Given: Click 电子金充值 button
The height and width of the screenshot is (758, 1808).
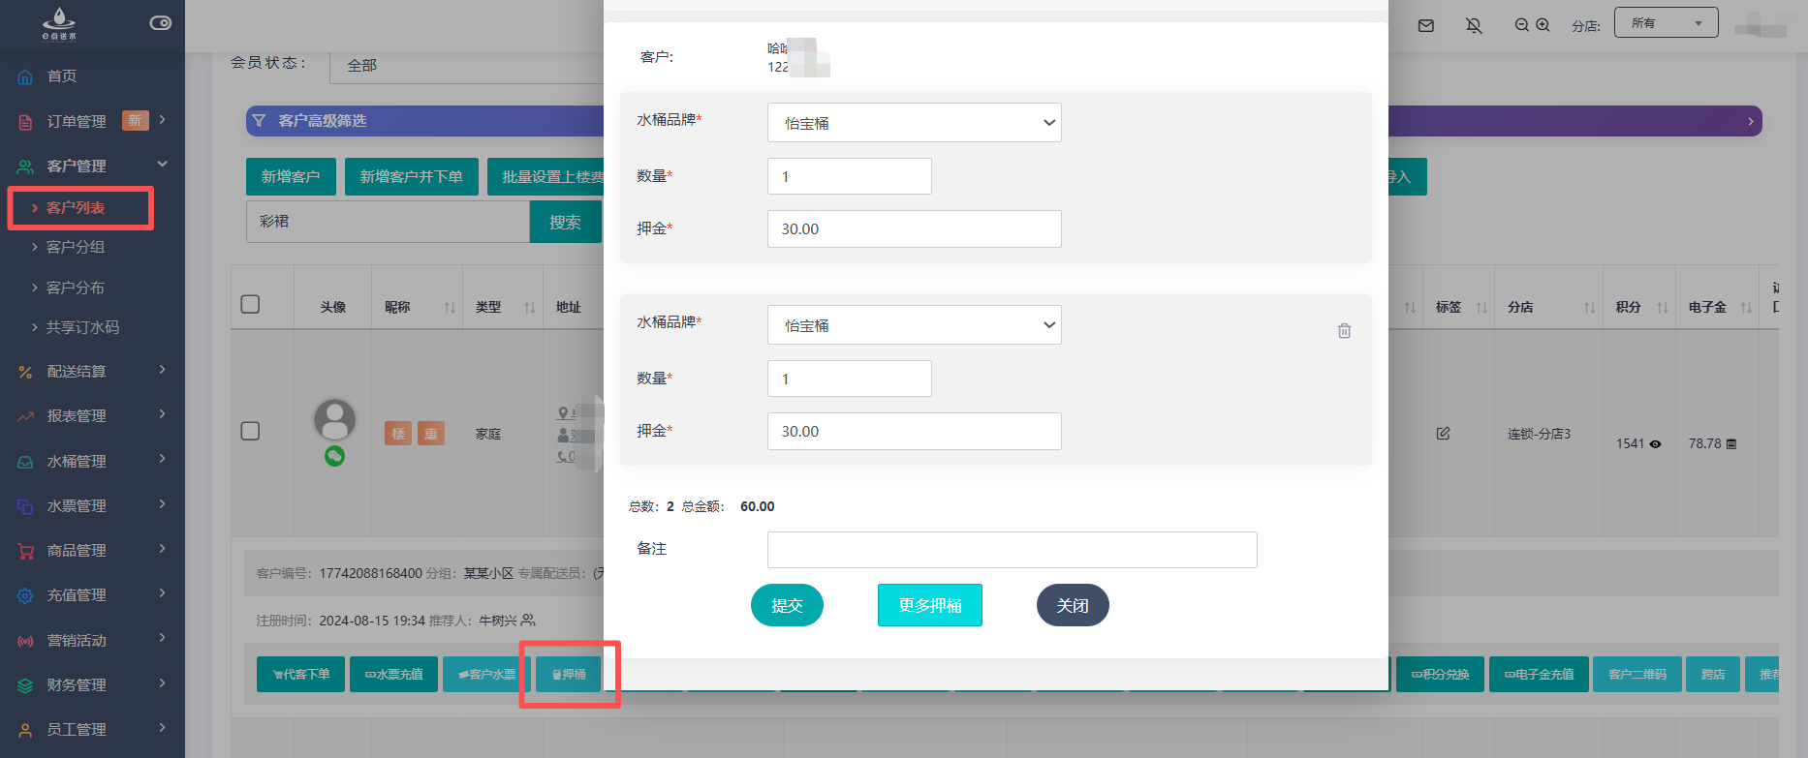Looking at the screenshot, I should (1539, 674).
